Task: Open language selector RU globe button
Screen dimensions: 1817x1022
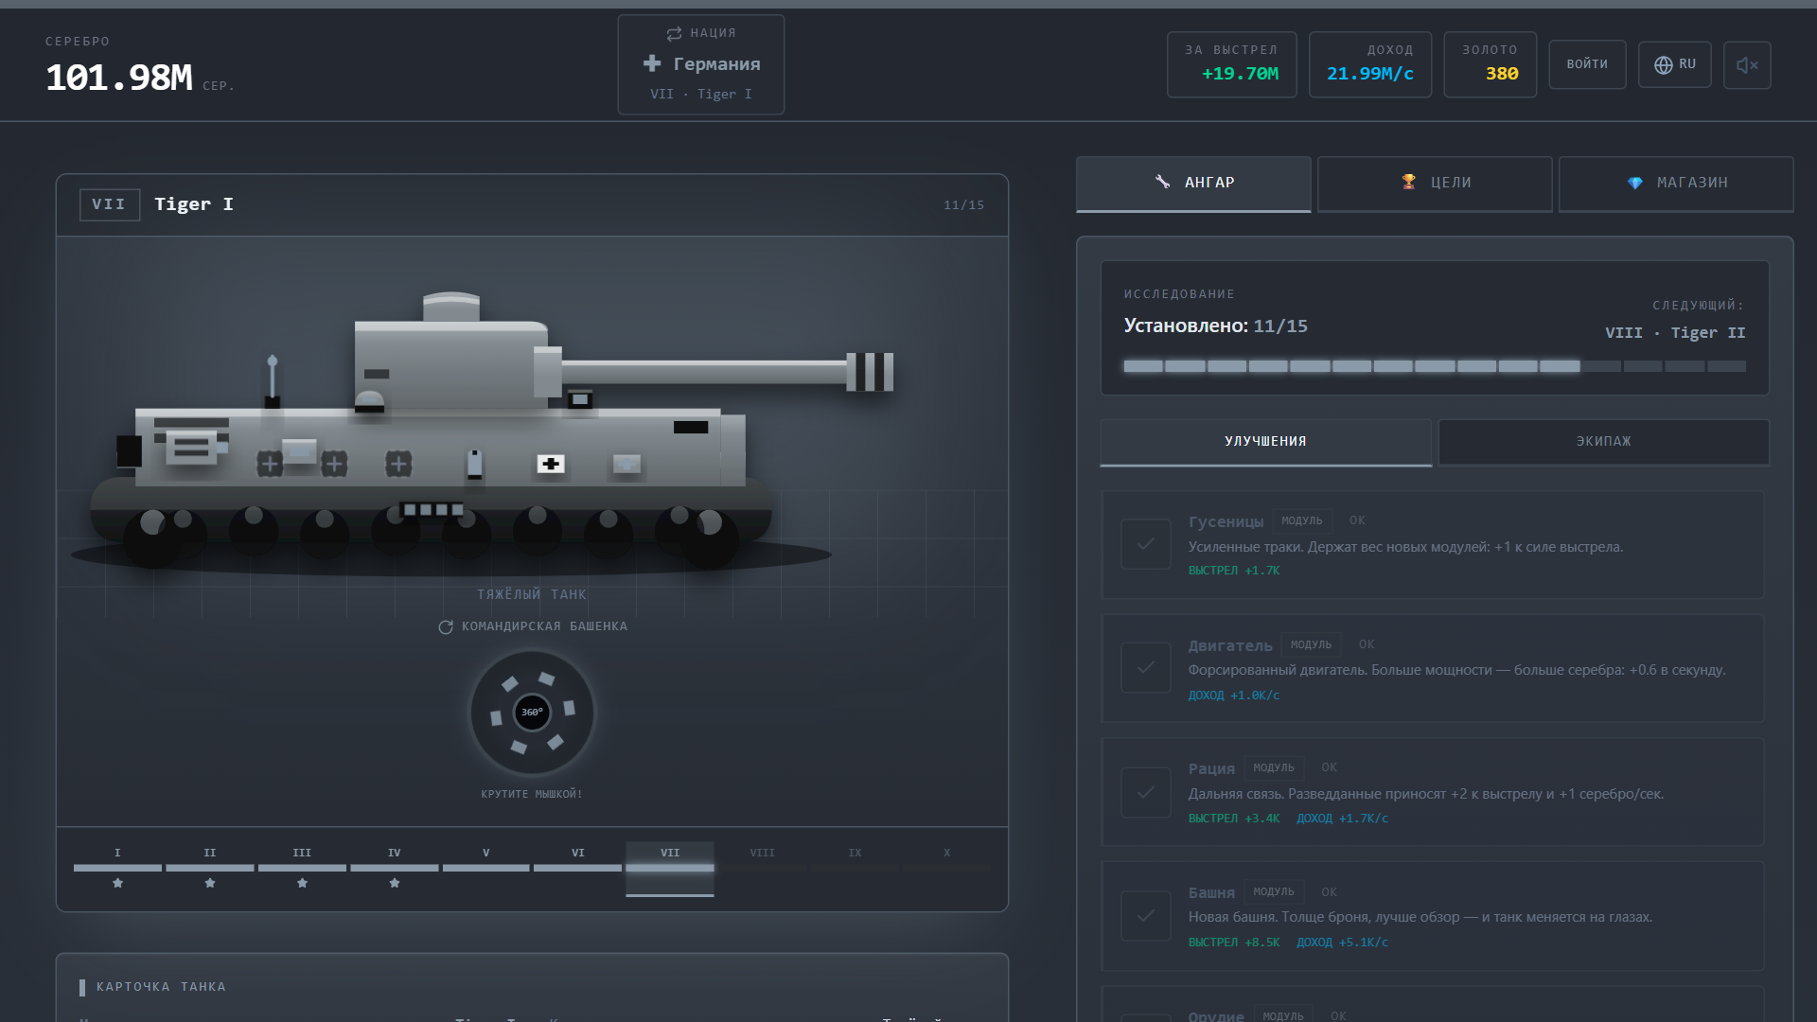Action: click(x=1675, y=64)
